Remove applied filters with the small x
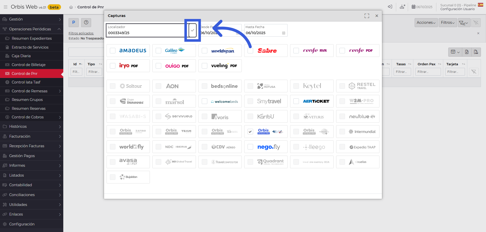 [x=478, y=33]
